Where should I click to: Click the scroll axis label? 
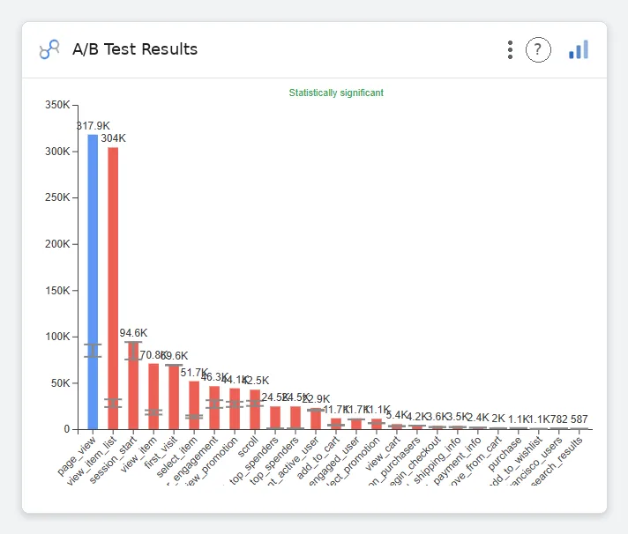point(248,447)
